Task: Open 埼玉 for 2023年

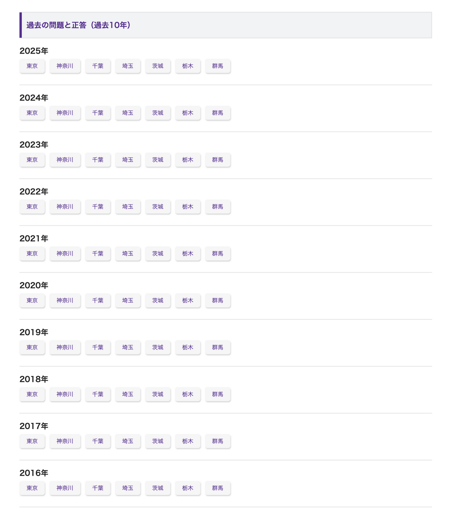Action: click(x=128, y=160)
